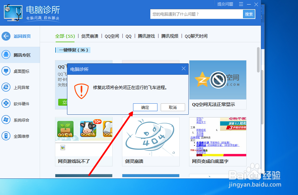Screen dimensions: 298x195
Task: Close the 电脑诊所 warning dialog
Action: (183, 69)
